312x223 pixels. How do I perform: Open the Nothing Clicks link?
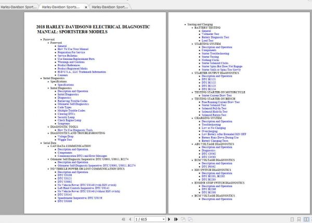coord(210,60)
